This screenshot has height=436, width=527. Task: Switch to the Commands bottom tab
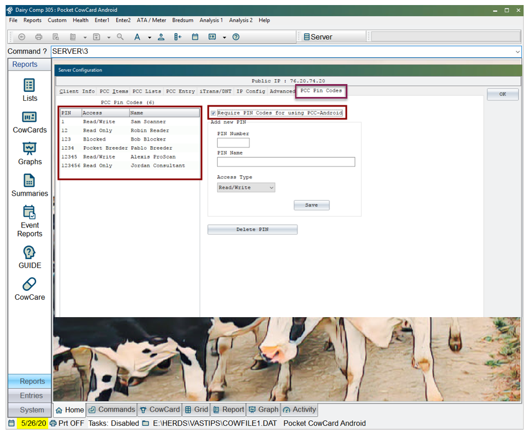(x=112, y=410)
